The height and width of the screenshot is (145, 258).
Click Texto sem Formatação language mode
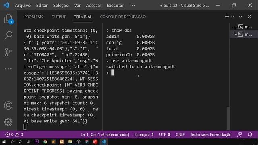(211, 135)
